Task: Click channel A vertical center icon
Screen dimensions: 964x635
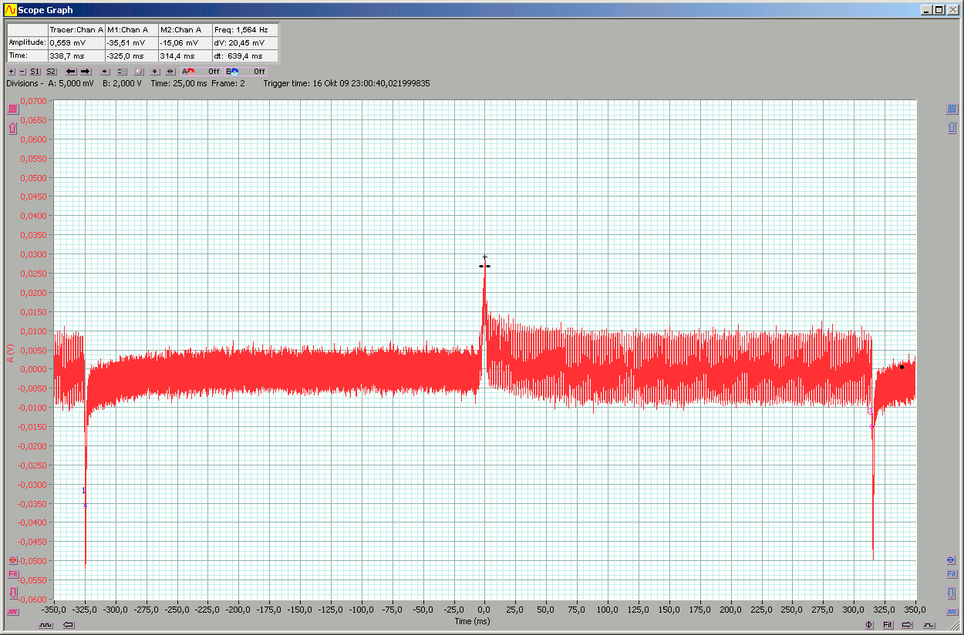Action: (12, 560)
